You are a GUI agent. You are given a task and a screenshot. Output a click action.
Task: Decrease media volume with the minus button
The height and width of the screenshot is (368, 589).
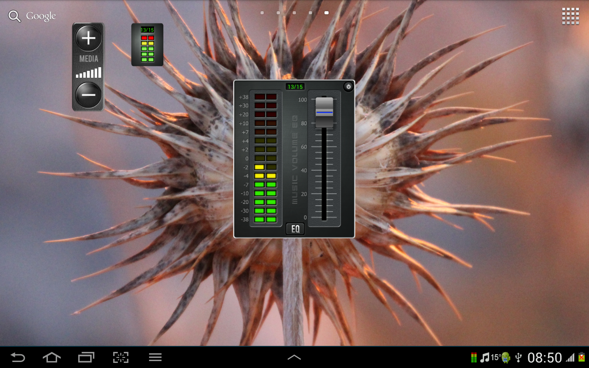click(x=88, y=95)
